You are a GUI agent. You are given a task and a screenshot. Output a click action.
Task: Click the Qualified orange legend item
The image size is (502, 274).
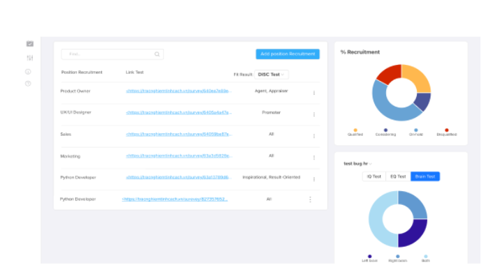tap(355, 132)
